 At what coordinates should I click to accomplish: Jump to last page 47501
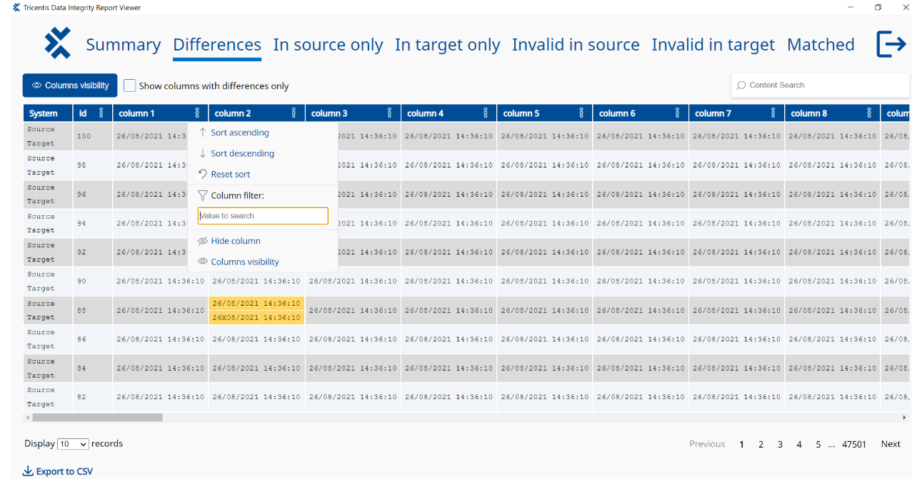854,444
